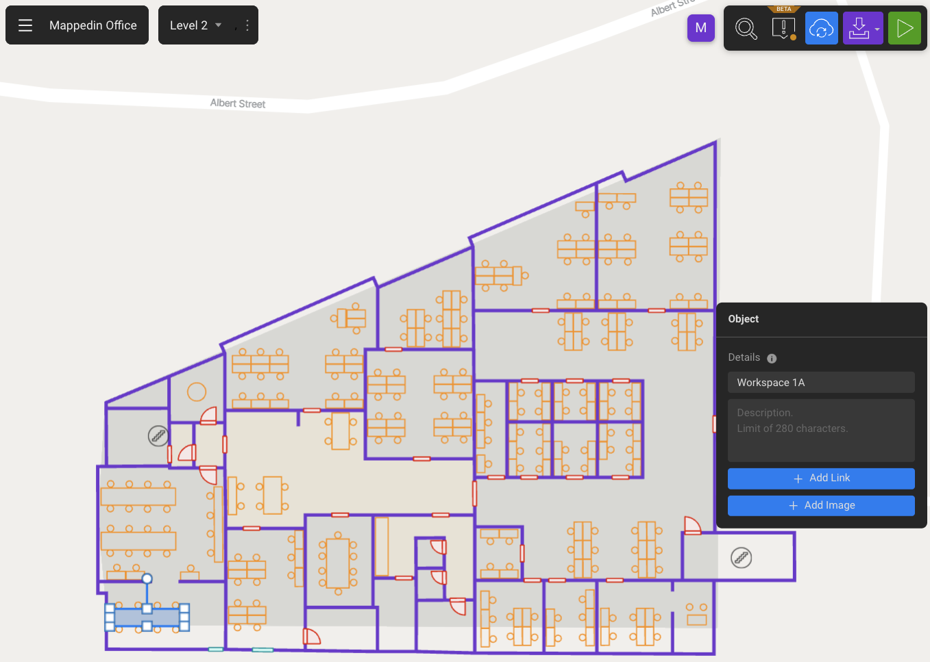Select the large conference table with ten chairs
The width and height of the screenshot is (930, 662).
pos(338,563)
